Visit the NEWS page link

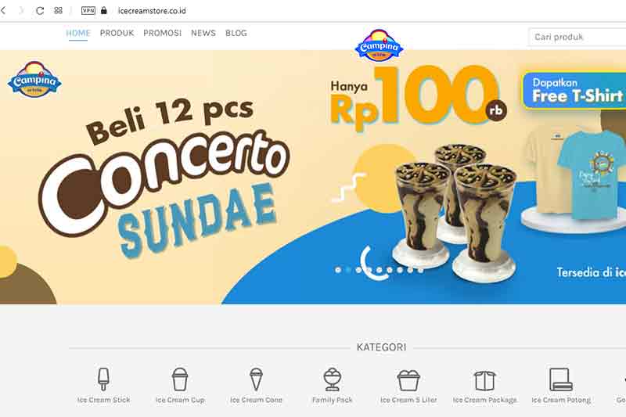click(x=203, y=33)
